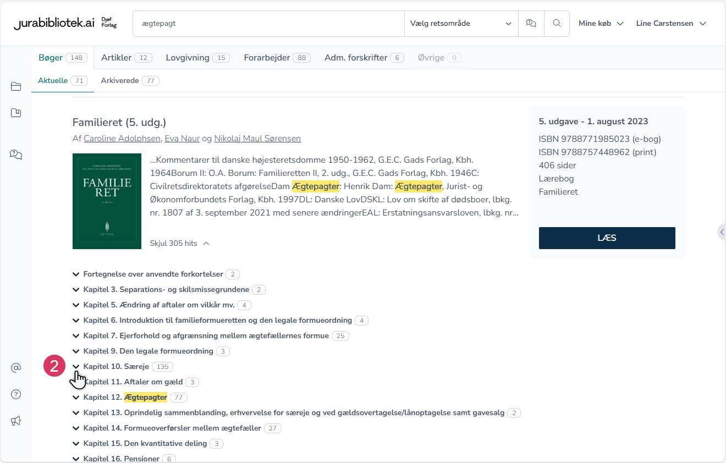Screen dimensions: 726x463
Task: Open the chat bubbles icon in sidebar
Action: click(16, 155)
